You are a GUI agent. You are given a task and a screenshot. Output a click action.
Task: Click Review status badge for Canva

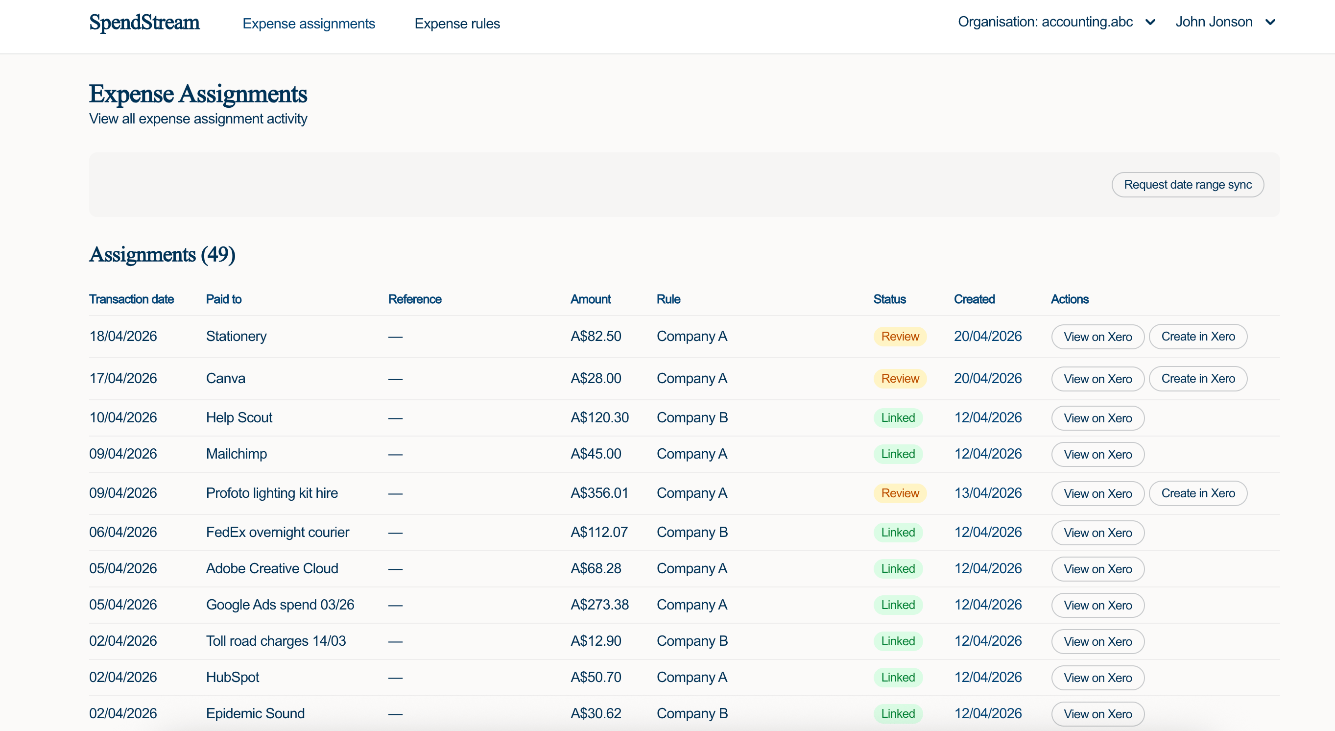pos(900,378)
